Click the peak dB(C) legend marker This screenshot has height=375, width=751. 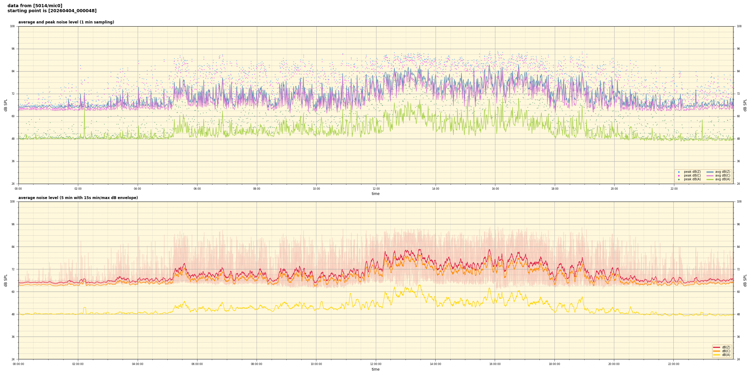coord(679,176)
